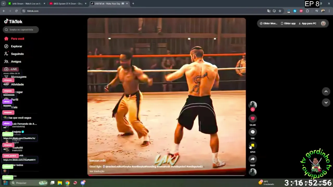Open the LIVE section in sidebar
333x187 pixels.
(11, 69)
